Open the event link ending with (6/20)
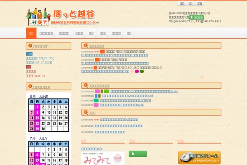The width and height of the screenshot is (247, 165). tap(128, 96)
